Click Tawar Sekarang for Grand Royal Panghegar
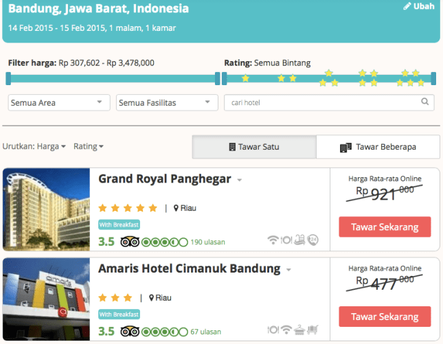 [385, 227]
